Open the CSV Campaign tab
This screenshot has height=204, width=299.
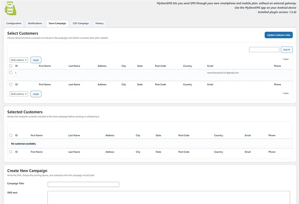tap(80, 23)
